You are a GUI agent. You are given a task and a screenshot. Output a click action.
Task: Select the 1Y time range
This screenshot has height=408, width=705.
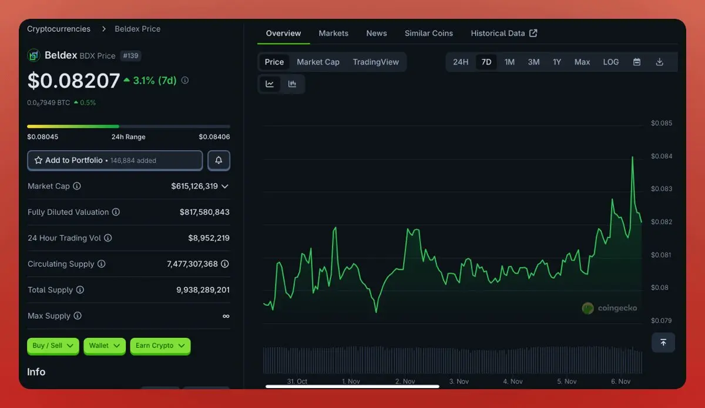(557, 62)
